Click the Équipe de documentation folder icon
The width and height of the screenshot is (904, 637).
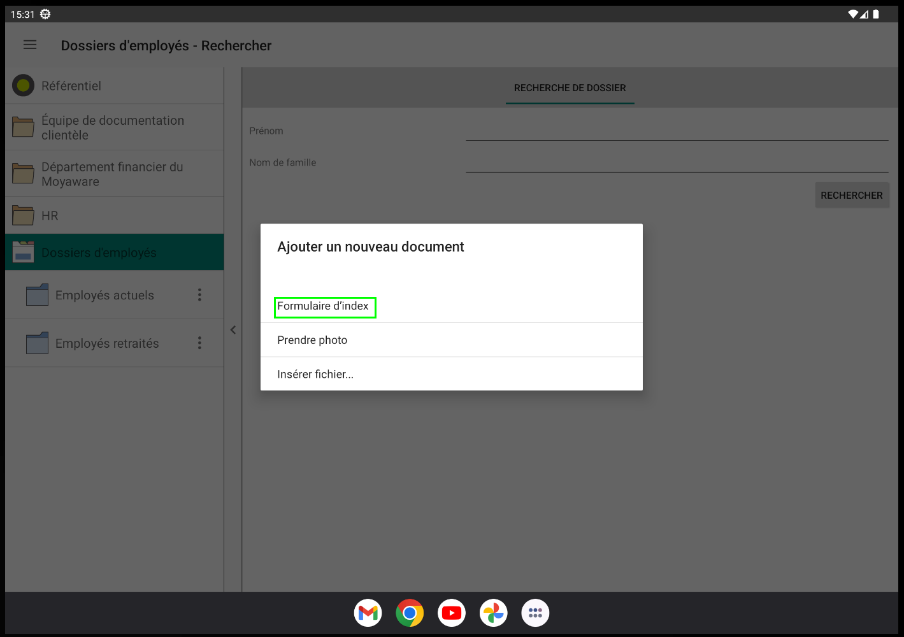(24, 127)
